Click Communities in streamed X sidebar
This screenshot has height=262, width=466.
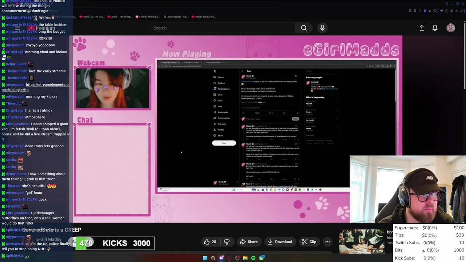pyautogui.click(x=221, y=118)
